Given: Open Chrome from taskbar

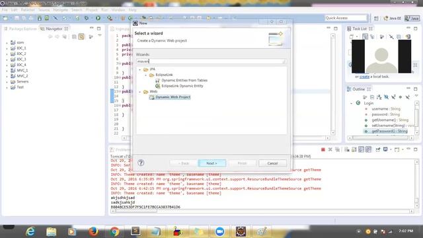Looking at the screenshot, I should [x=114, y=231].
